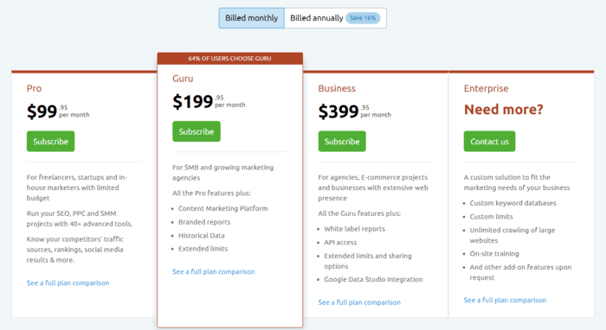Select the Billed annually option
The image size is (606, 330).
[335, 18]
